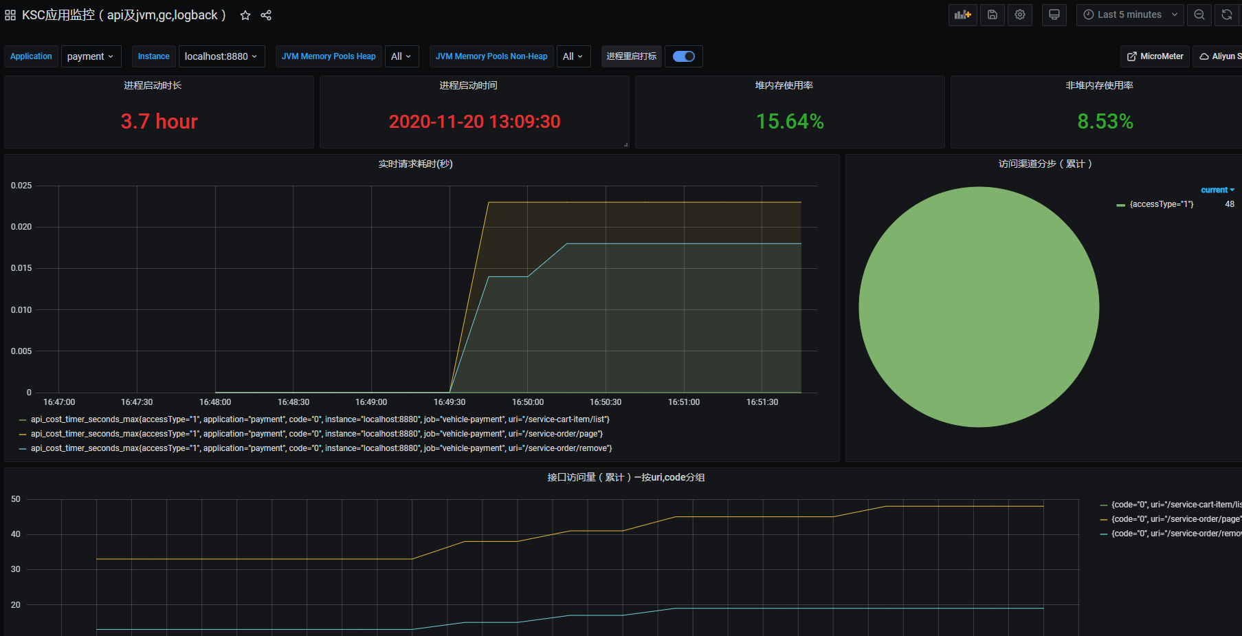Image resolution: width=1242 pixels, height=636 pixels.
Task: Open the Aliyun dashboard link
Action: [x=1218, y=56]
